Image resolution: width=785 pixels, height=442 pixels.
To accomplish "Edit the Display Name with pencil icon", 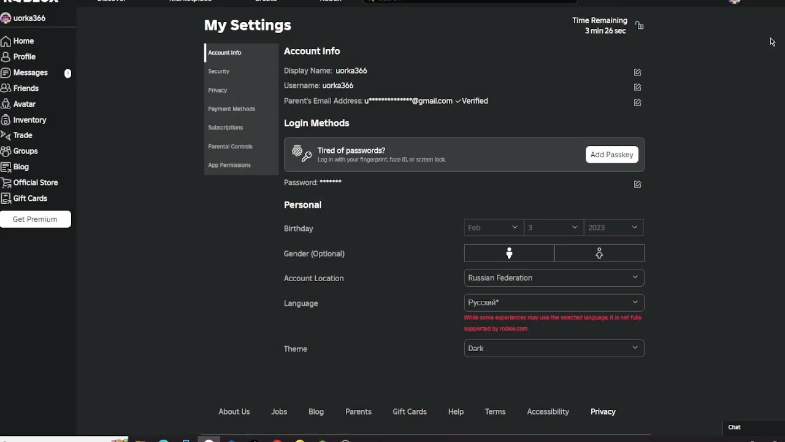I will 638,72.
